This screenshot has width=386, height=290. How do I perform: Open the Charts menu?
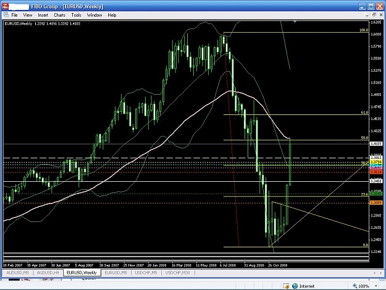click(59, 15)
